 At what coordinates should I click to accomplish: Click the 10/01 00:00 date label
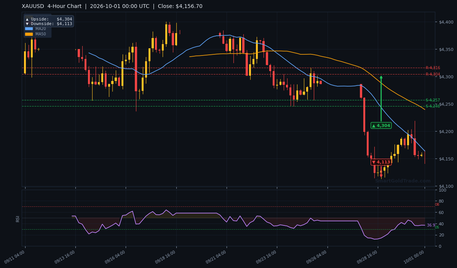(x=414, y=257)
